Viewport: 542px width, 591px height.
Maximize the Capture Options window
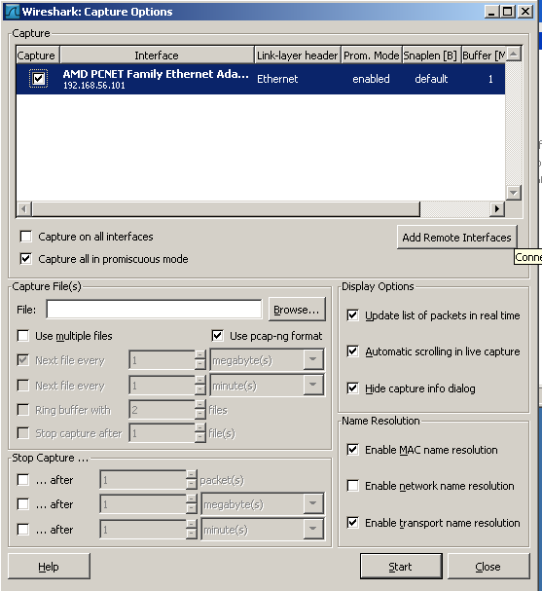point(507,12)
